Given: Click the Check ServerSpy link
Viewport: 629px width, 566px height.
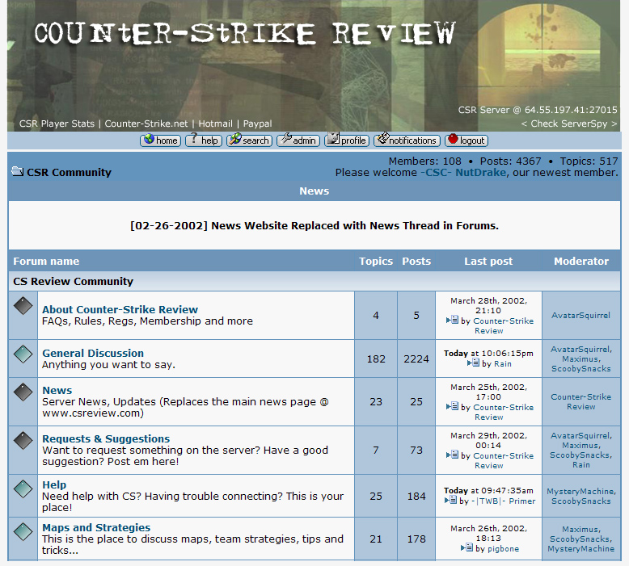Looking at the screenshot, I should pyautogui.click(x=569, y=124).
